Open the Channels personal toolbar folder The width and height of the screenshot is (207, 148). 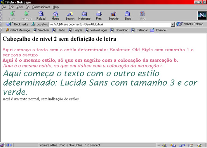[159, 30]
